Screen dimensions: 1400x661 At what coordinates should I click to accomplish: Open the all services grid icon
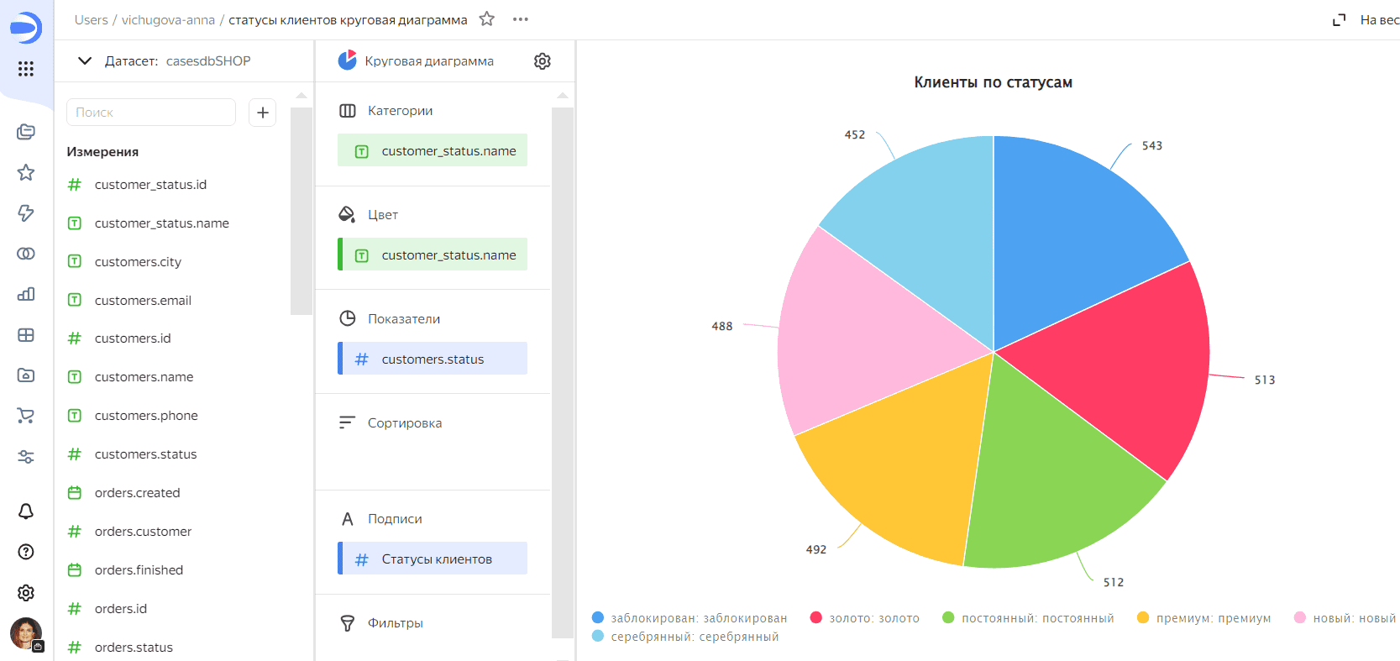click(26, 69)
